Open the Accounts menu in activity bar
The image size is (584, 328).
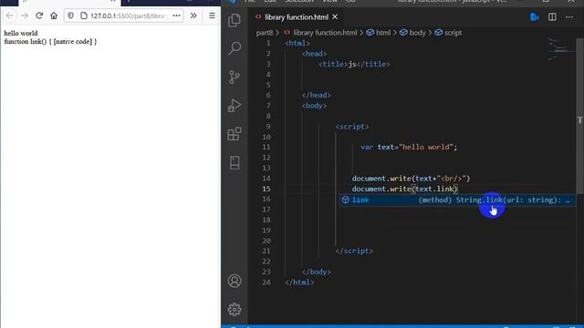click(x=235, y=281)
